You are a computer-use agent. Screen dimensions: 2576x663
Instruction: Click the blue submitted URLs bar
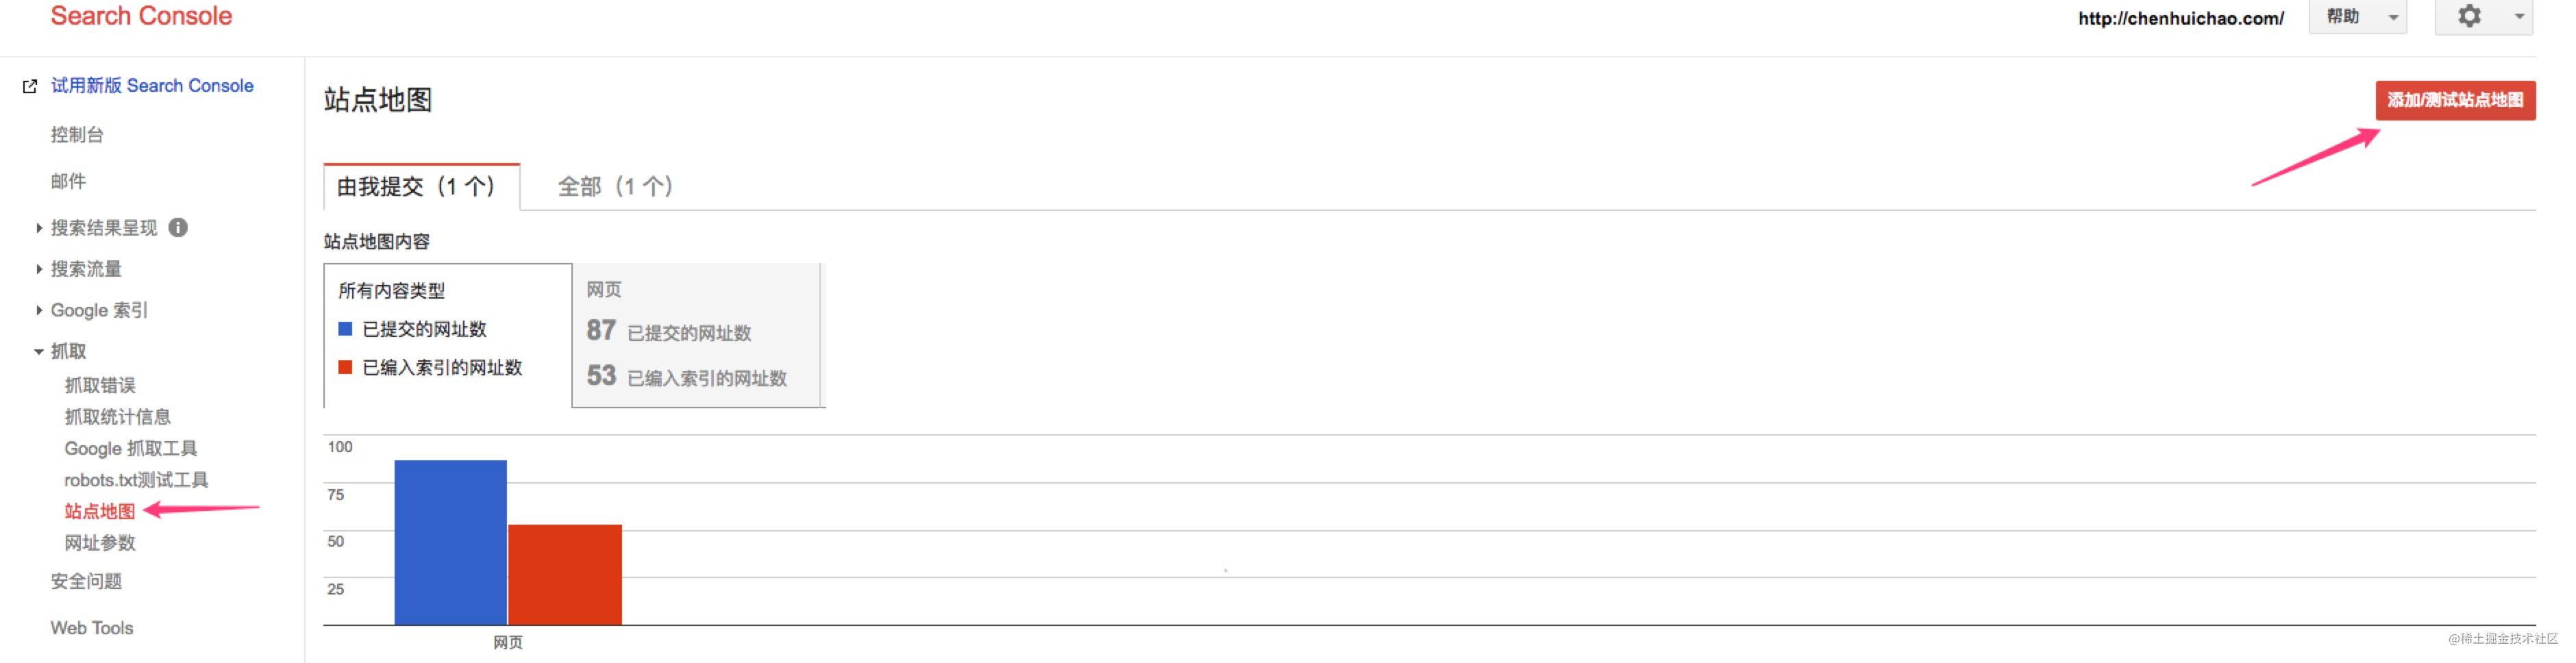click(450, 542)
